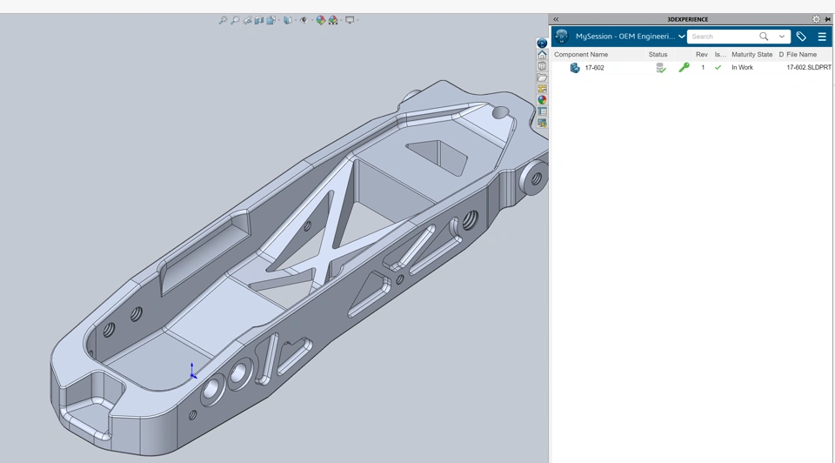Open Edit Appearance color ball
835x463 pixels.
(321, 20)
